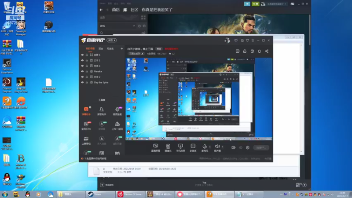Image resolution: width=352 pixels, height=198 pixels.
Task: Click the unlock icon above preview
Action: click(x=245, y=51)
